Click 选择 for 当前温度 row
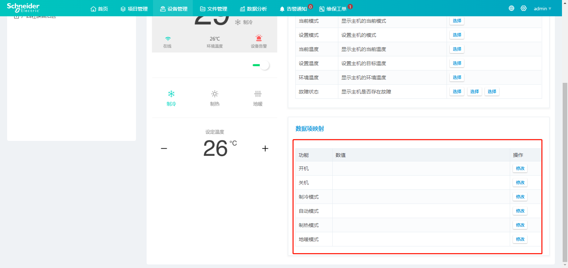Screen dimensions: 568x268 click(457, 49)
